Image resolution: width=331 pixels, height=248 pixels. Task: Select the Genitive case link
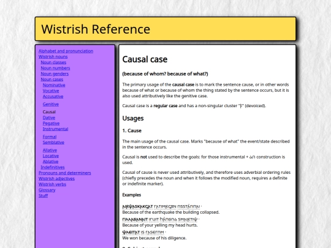(x=51, y=104)
